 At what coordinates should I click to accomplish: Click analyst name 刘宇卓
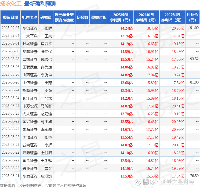(46, 122)
